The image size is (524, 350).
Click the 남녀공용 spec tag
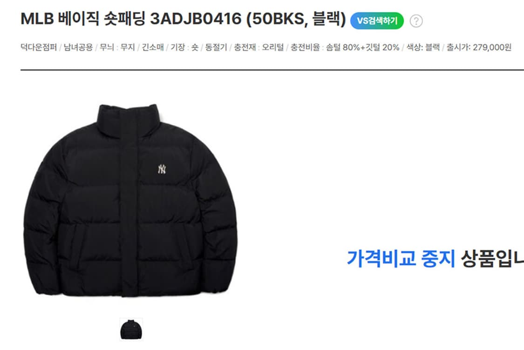(x=78, y=47)
